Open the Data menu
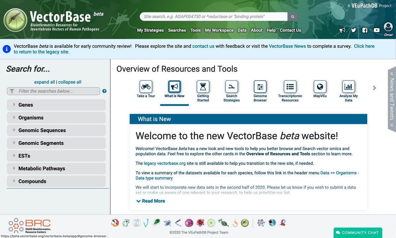Viewport: 396px width, 238px height. [242, 30]
